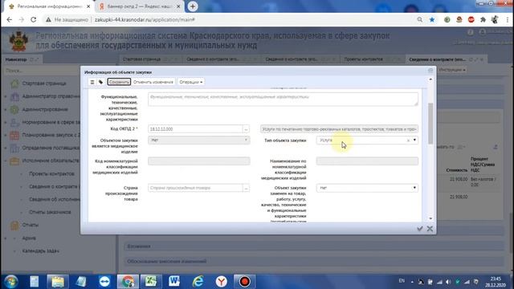Expand Архив navigator item
Screen dimensions: 514x289
point(6,238)
